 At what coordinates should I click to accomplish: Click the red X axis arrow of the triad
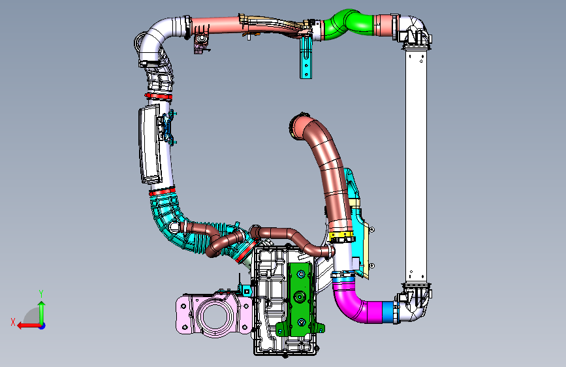[x=28, y=326]
